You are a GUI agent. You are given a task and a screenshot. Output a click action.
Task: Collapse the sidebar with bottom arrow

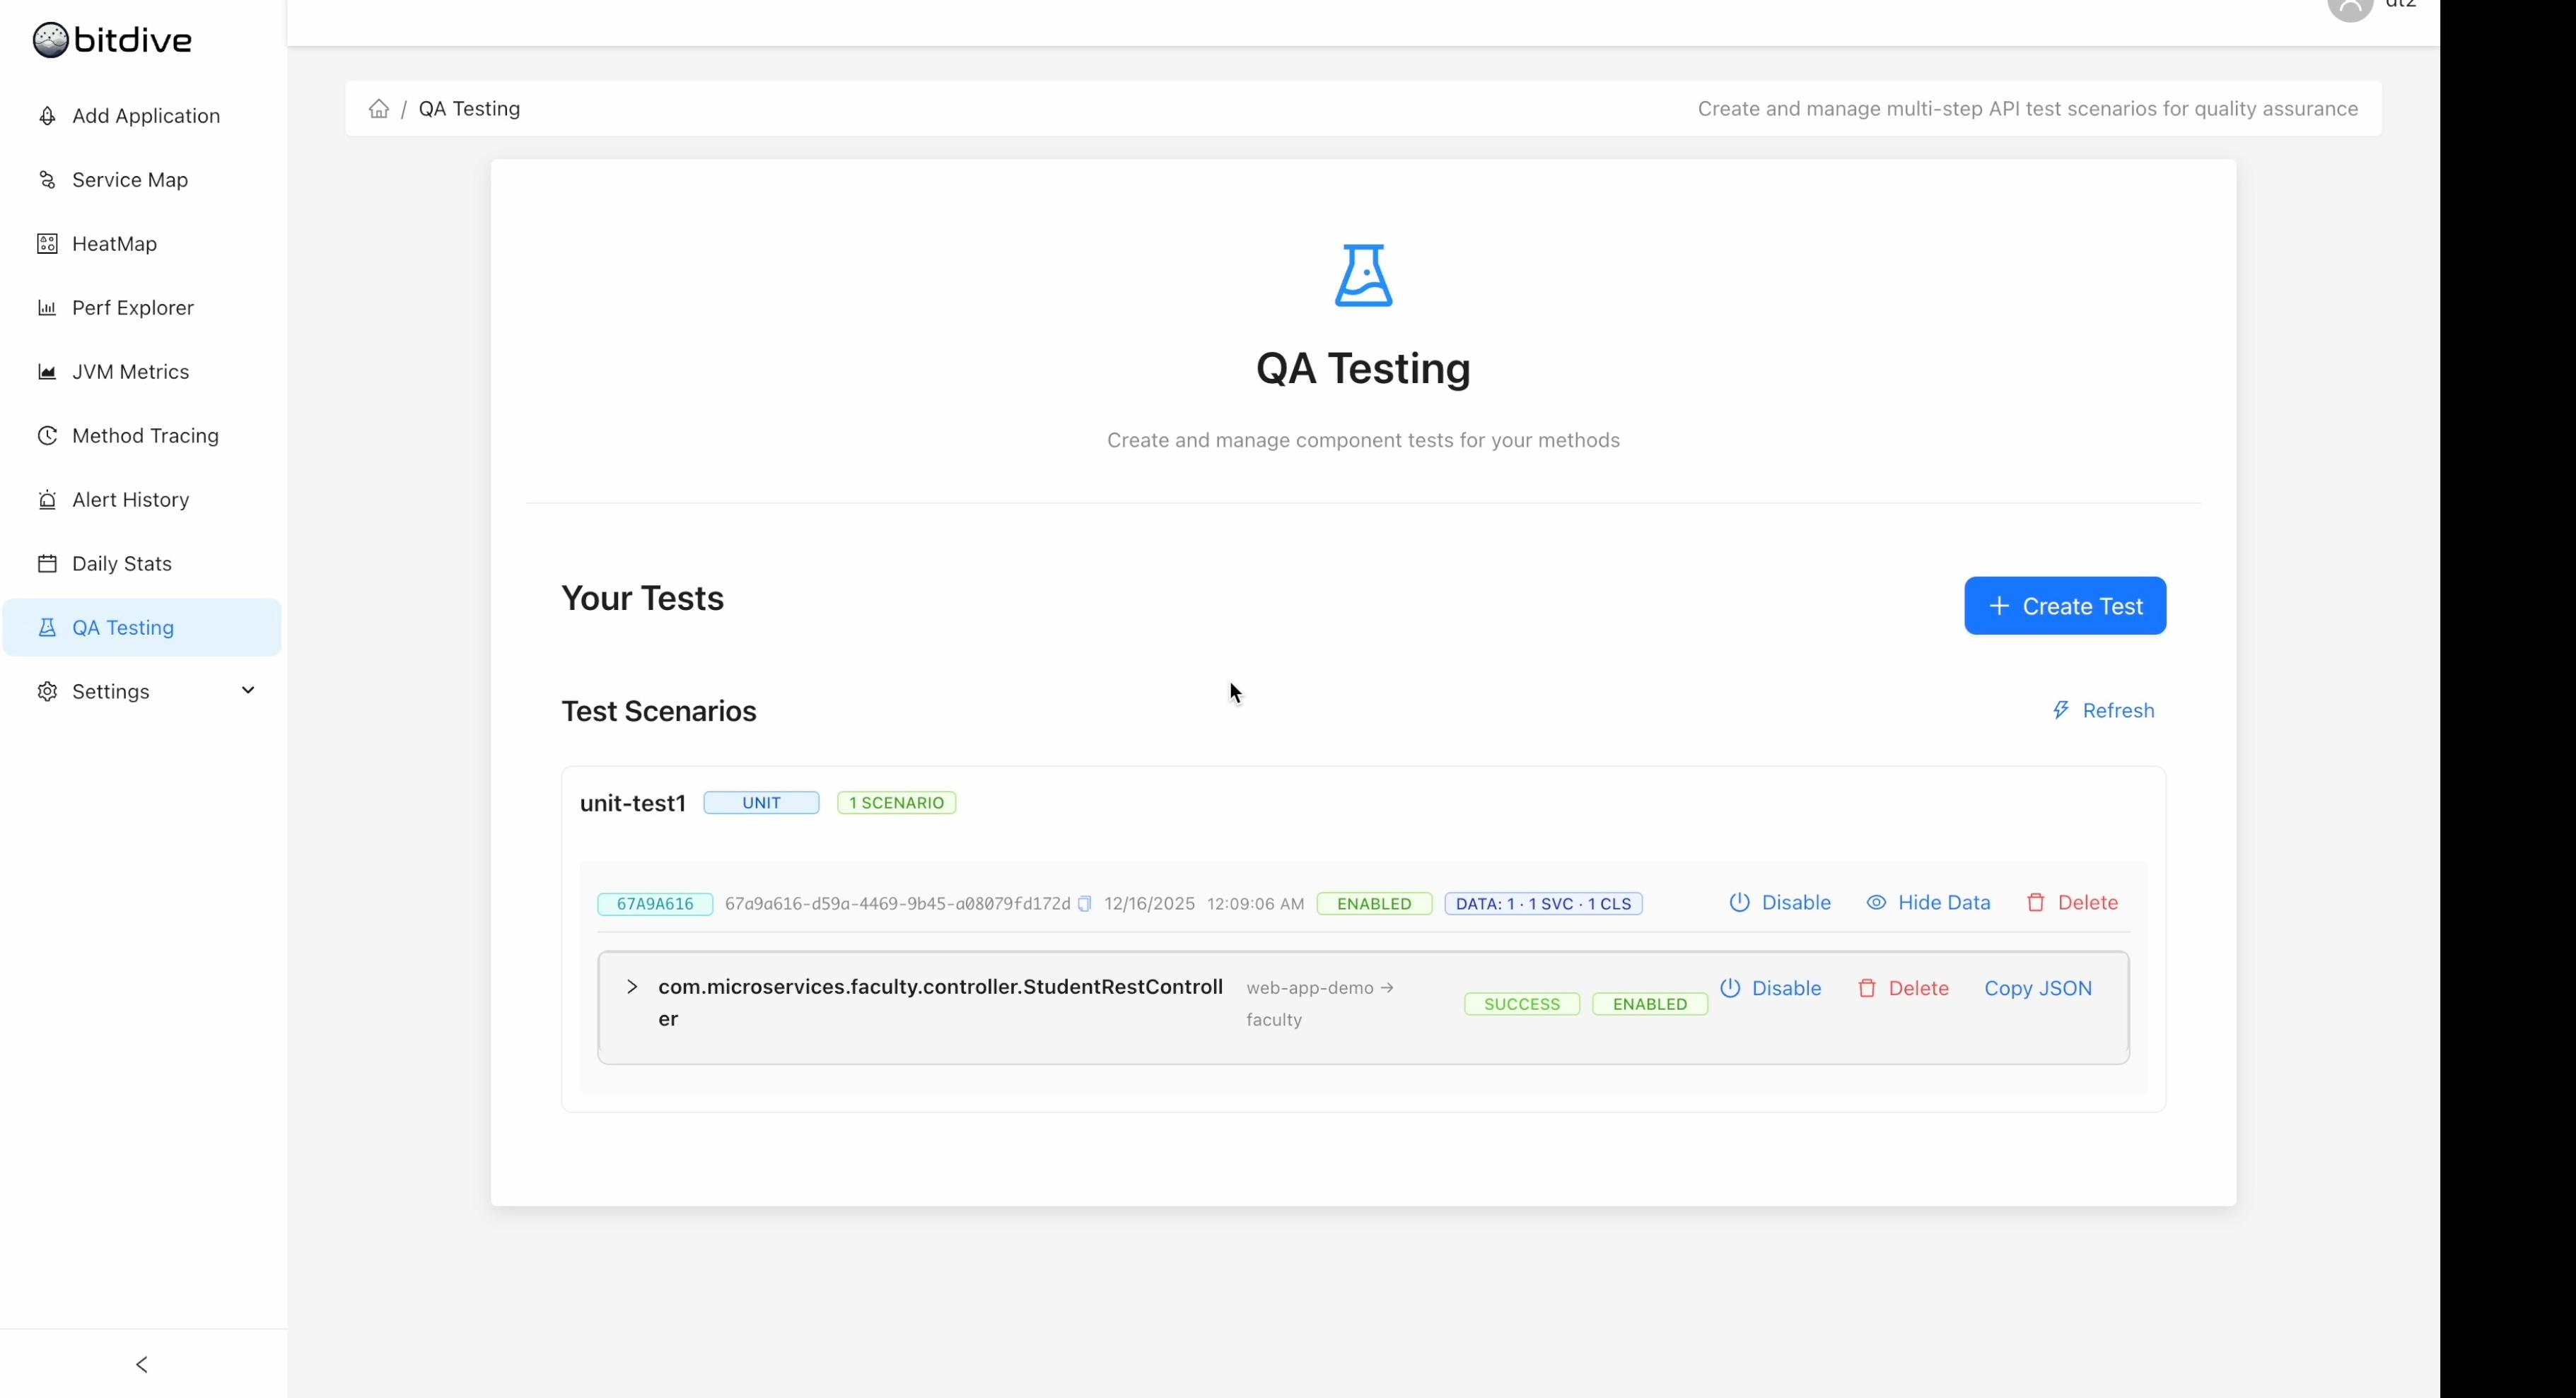click(142, 1364)
